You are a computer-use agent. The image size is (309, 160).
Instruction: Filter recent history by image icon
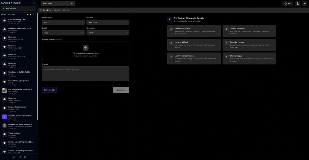pos(30,15)
